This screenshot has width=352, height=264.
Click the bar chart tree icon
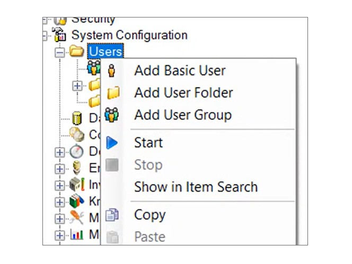point(76,235)
